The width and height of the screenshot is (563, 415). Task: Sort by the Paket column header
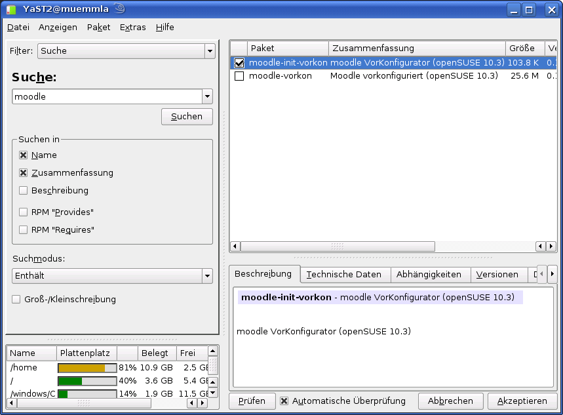point(288,48)
